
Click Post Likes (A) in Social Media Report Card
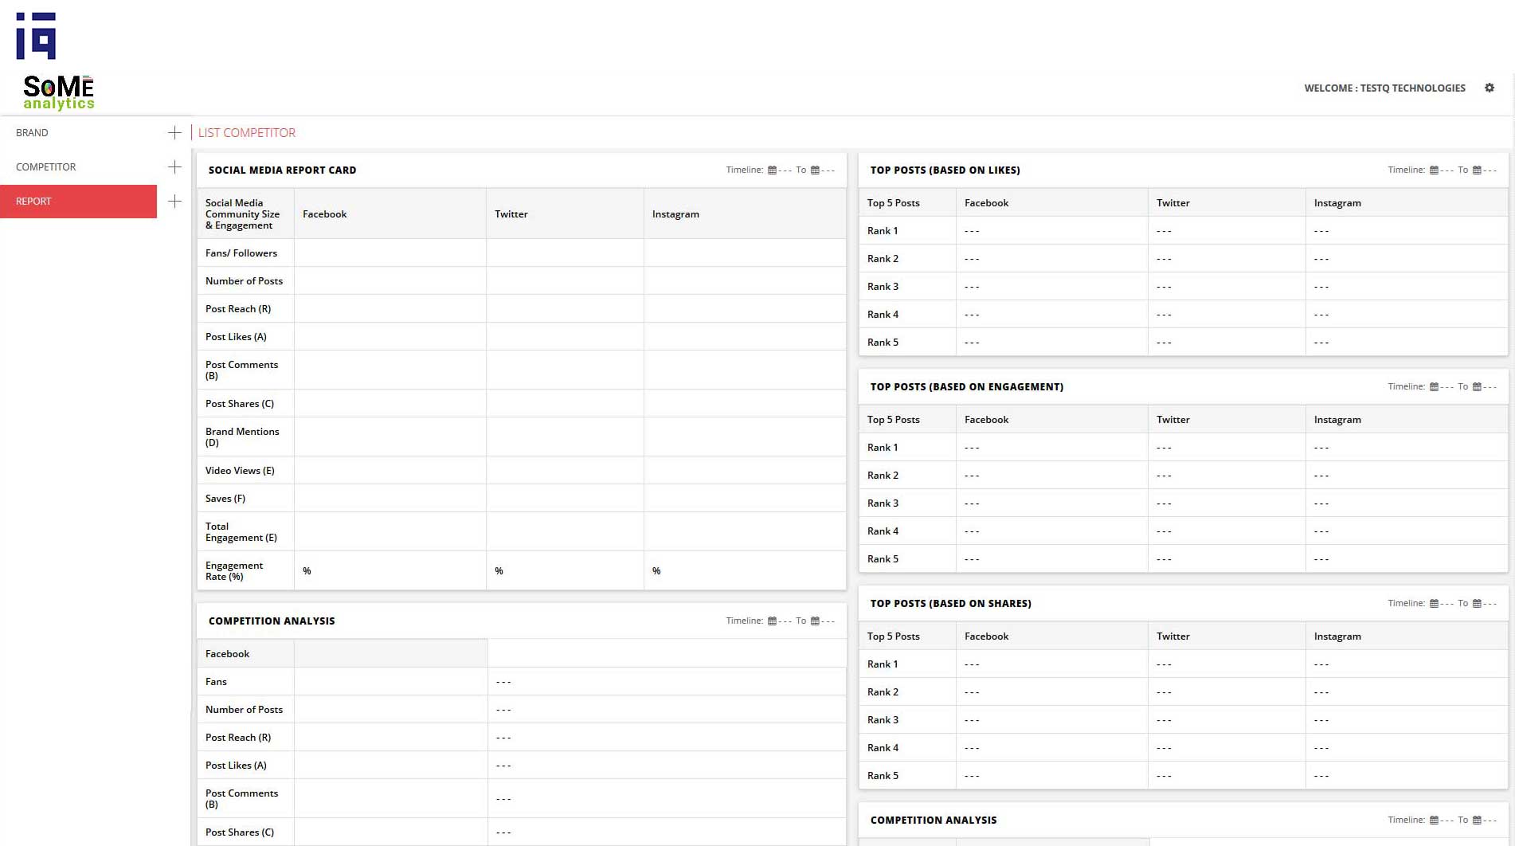(x=236, y=336)
